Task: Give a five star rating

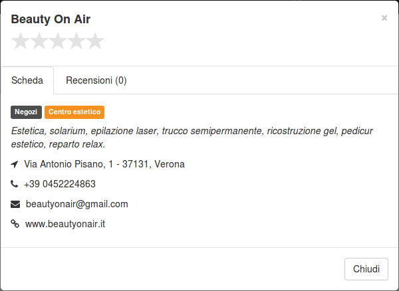Action: tap(95, 41)
